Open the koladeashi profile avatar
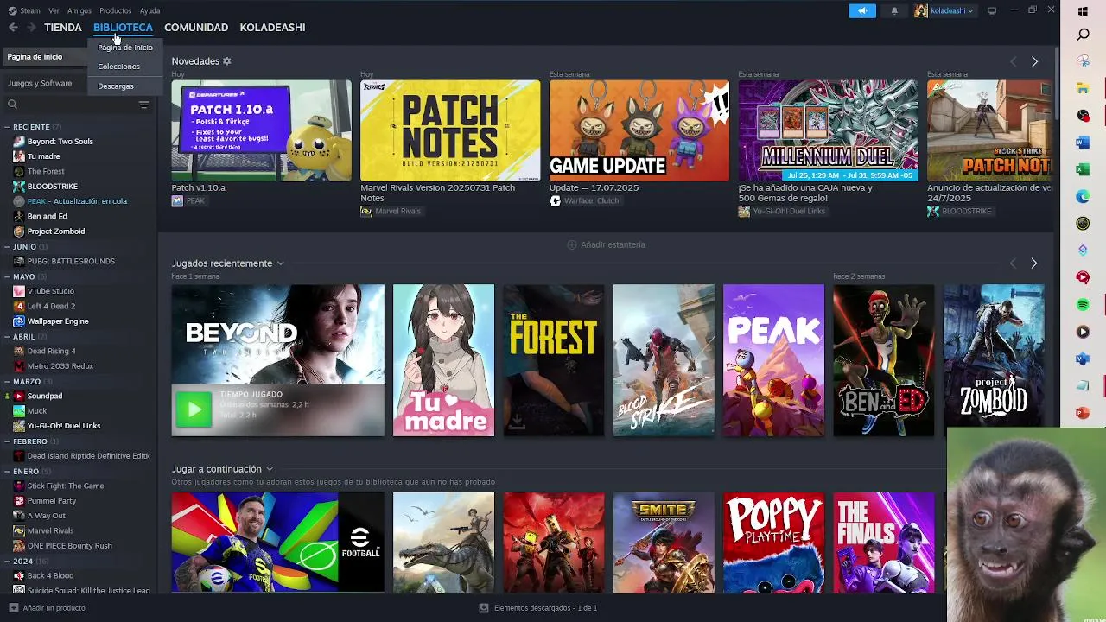 click(x=921, y=10)
